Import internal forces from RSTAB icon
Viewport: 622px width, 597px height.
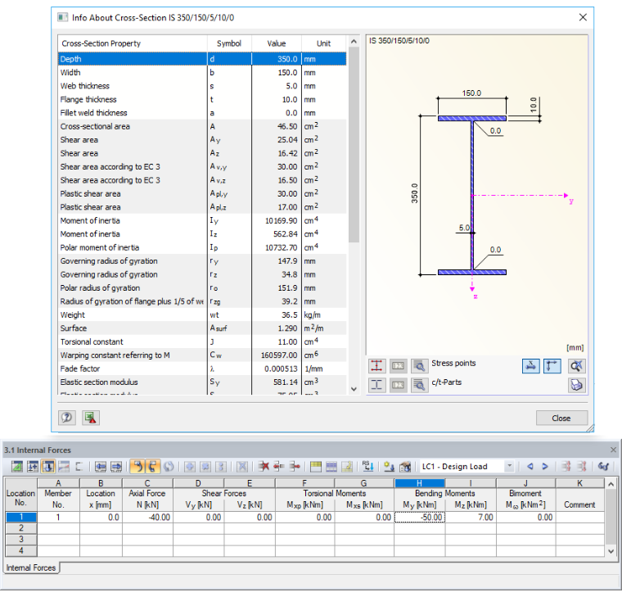(x=368, y=467)
